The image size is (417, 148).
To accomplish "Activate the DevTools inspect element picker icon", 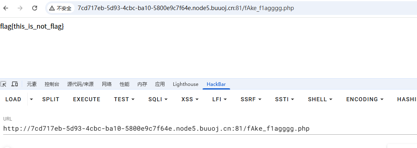I will (x=4, y=84).
